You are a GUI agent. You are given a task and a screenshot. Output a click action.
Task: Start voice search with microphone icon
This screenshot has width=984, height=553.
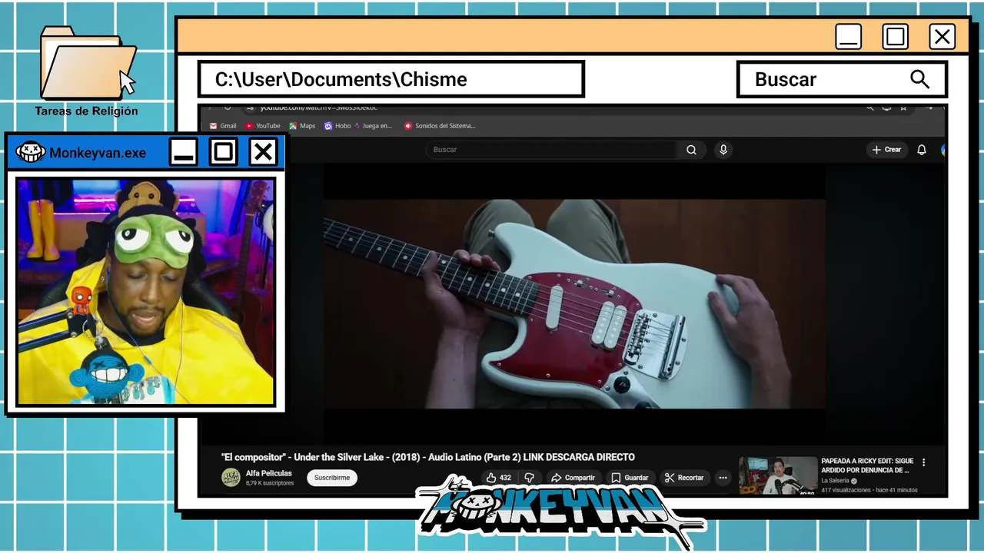click(723, 150)
